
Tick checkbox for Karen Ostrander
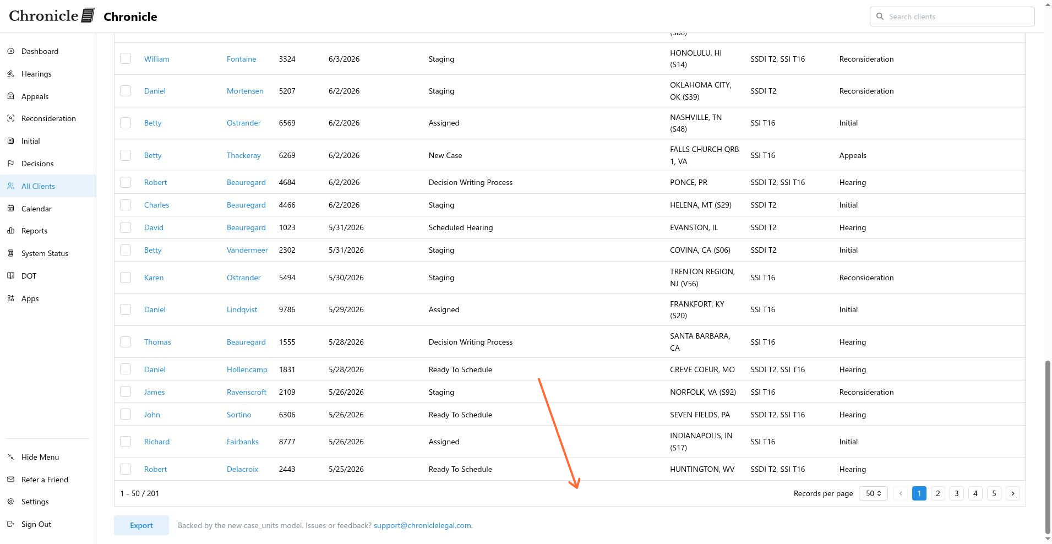click(126, 278)
